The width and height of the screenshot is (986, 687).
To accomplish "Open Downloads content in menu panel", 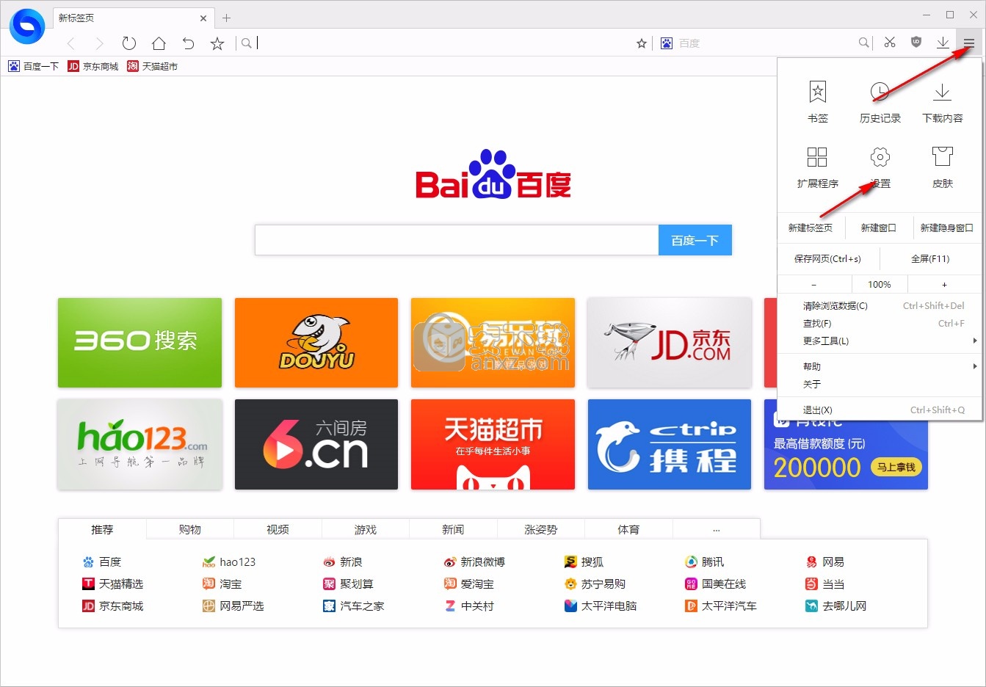I will point(942,102).
